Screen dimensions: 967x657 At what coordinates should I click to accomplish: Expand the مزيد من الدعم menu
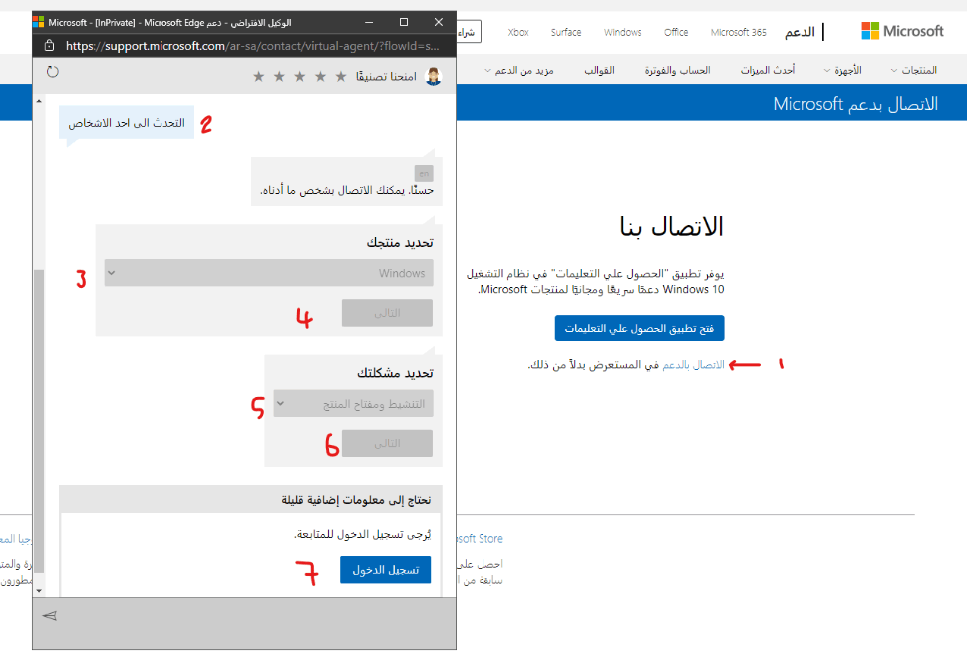point(519,71)
